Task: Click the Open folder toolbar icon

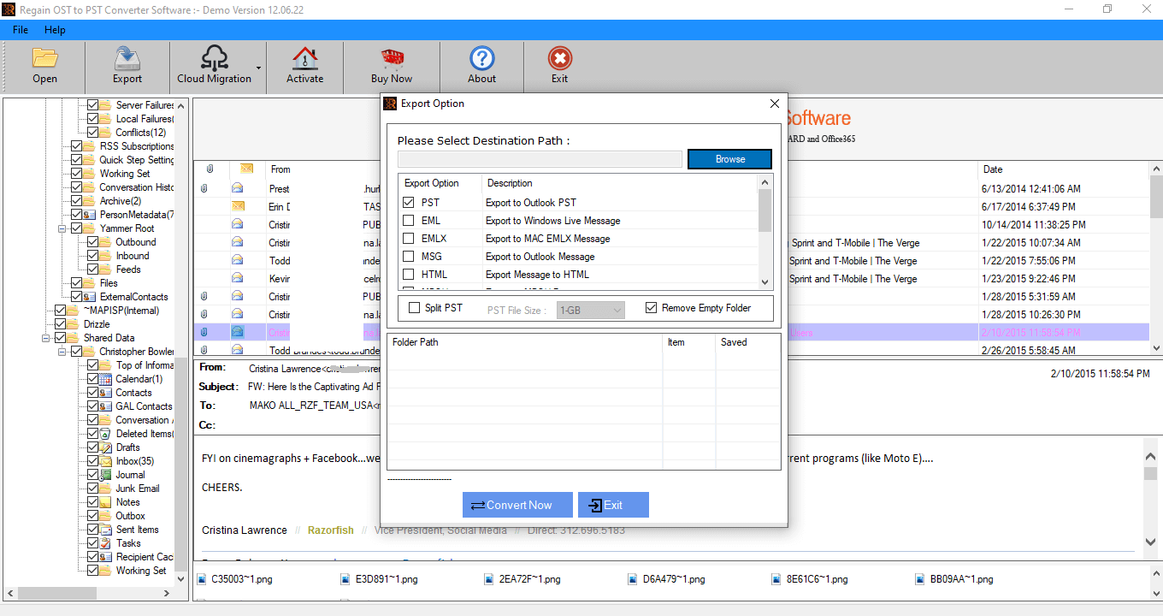Action: [44, 57]
